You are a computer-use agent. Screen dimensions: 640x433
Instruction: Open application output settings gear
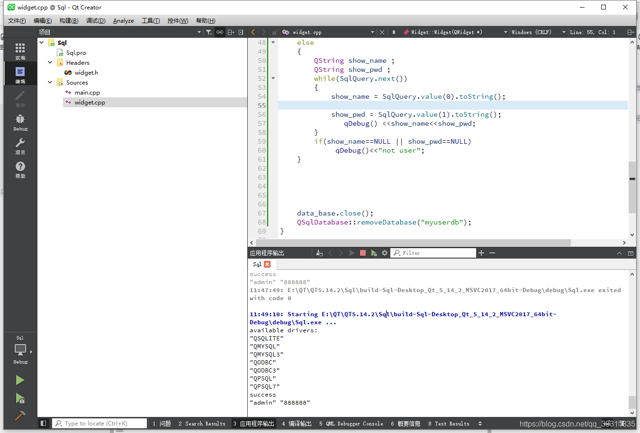click(x=385, y=253)
